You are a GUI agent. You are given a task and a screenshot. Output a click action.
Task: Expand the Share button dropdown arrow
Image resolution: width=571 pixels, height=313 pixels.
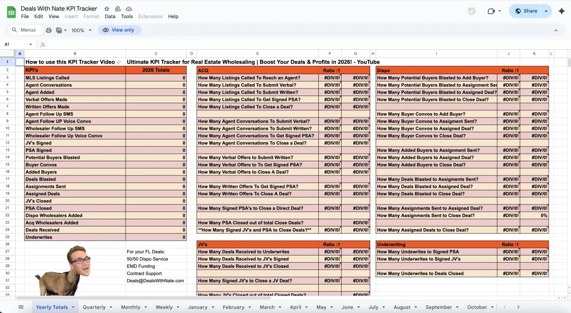pyautogui.click(x=546, y=11)
